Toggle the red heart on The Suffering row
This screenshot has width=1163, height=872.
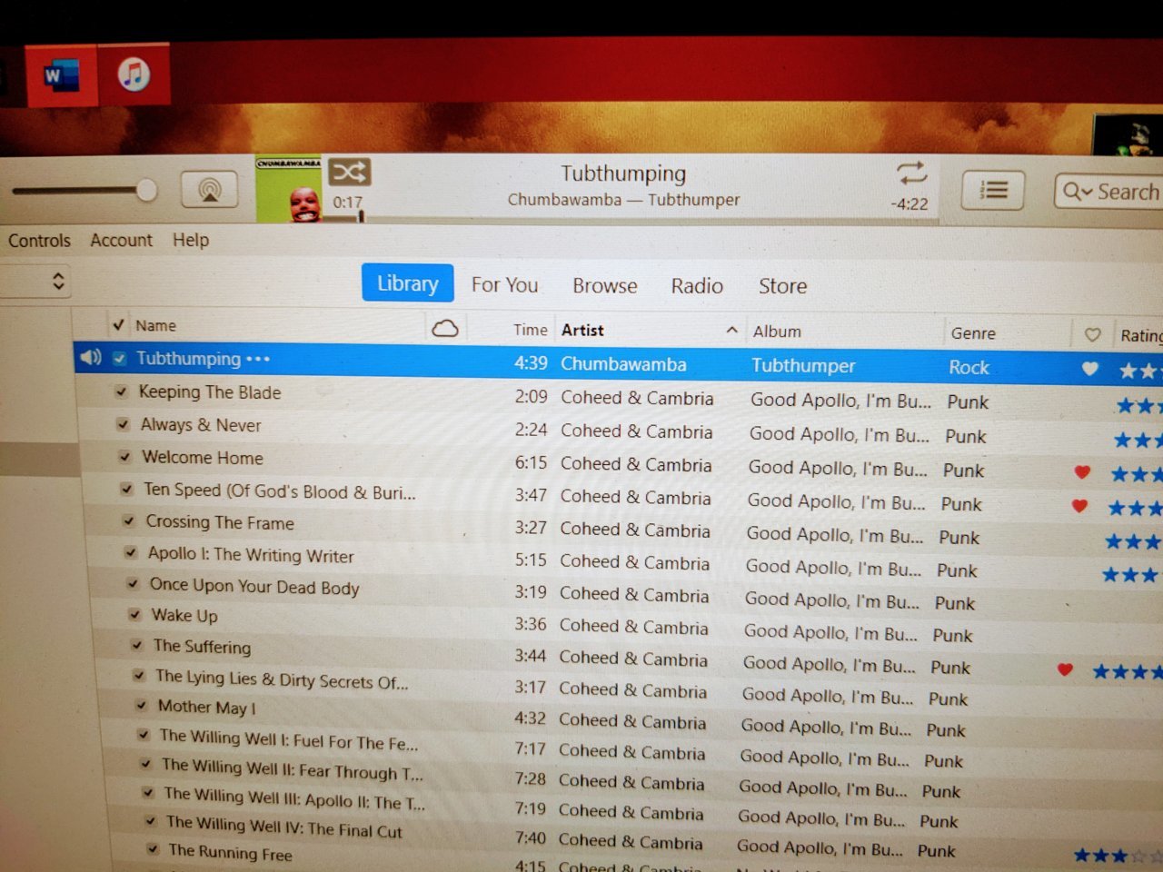(x=1065, y=669)
